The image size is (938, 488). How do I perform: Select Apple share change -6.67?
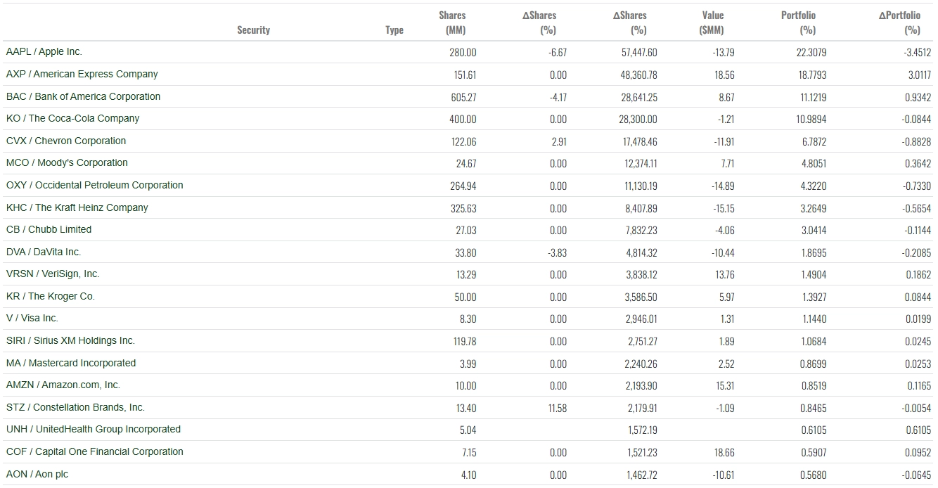pyautogui.click(x=558, y=53)
